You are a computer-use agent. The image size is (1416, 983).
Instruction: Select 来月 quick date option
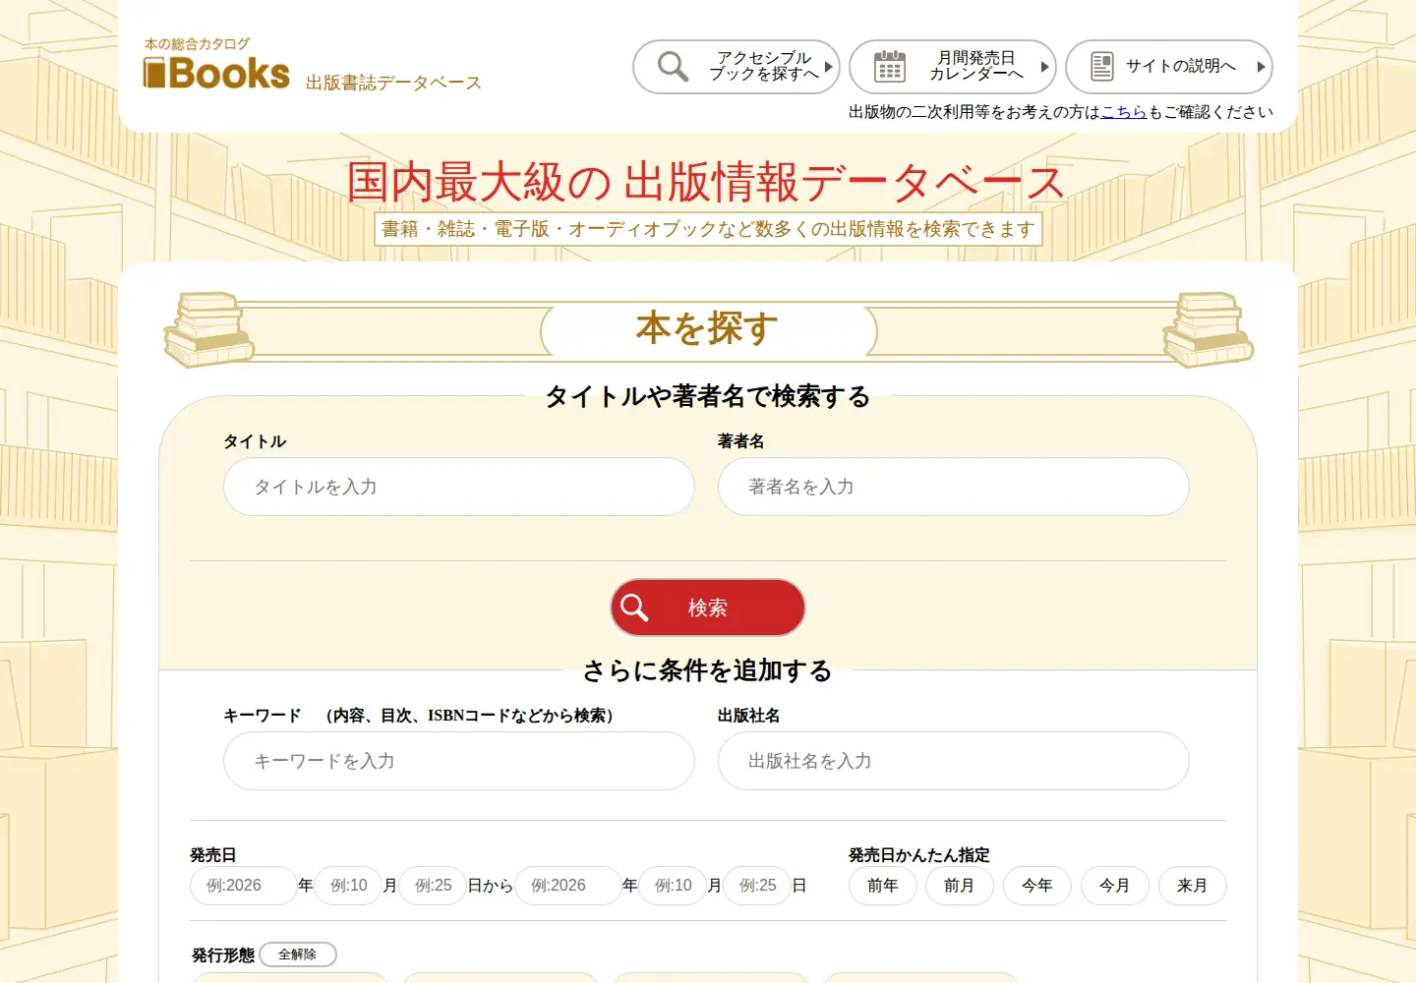(1193, 886)
